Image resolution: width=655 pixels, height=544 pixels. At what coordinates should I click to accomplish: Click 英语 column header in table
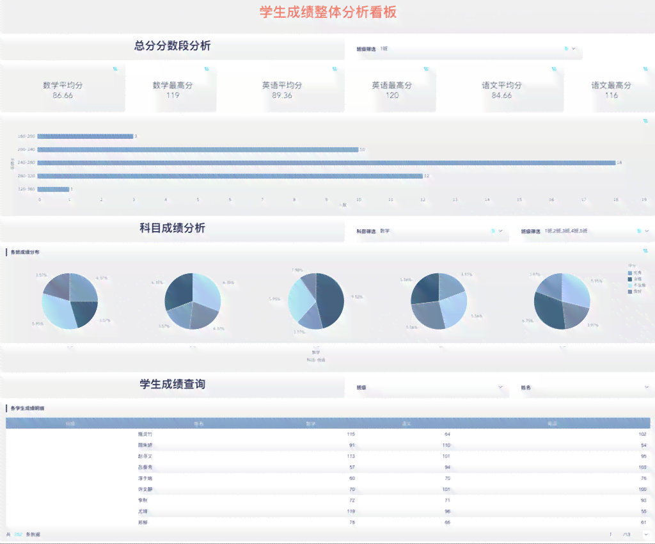pyautogui.click(x=552, y=424)
